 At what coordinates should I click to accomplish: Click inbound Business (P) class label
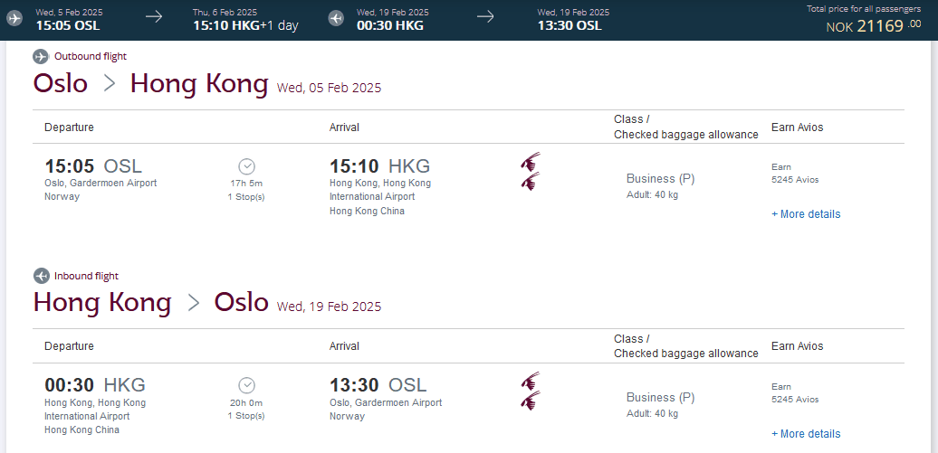click(x=660, y=397)
